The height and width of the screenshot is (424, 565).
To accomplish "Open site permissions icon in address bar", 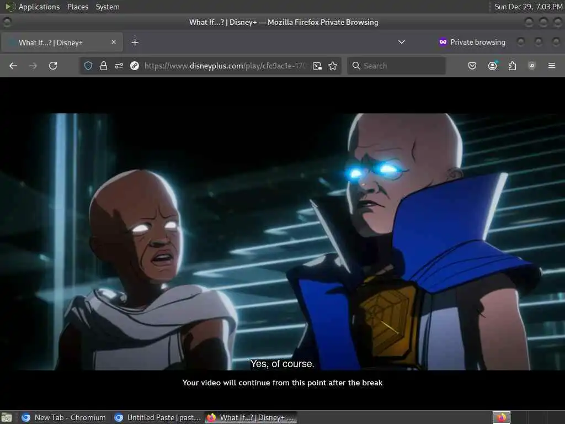I will 119,66.
